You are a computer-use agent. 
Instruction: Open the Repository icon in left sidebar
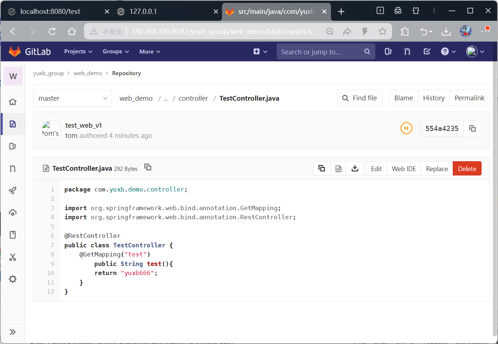(x=13, y=124)
